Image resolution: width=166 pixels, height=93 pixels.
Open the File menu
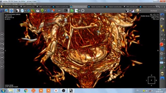point(2,4)
